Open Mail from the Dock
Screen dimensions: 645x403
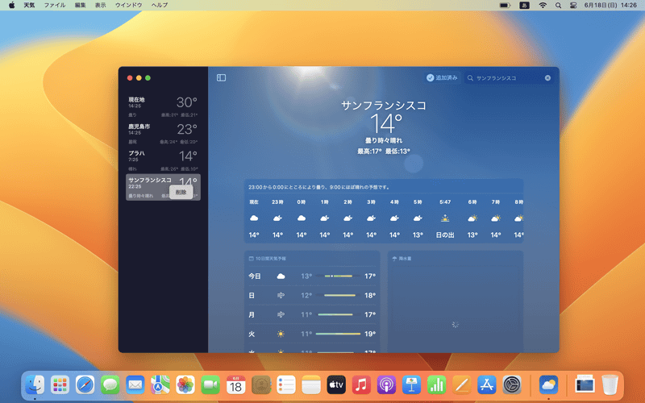(x=135, y=385)
